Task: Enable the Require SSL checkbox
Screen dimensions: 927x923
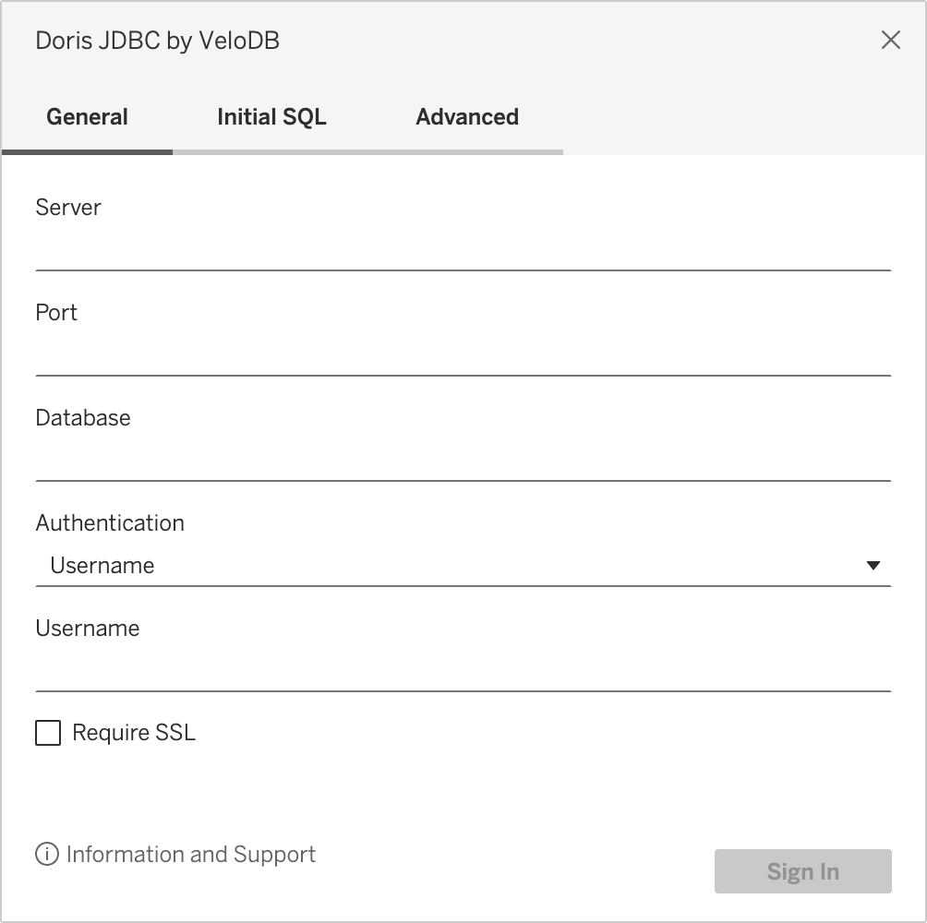Action: coord(48,734)
